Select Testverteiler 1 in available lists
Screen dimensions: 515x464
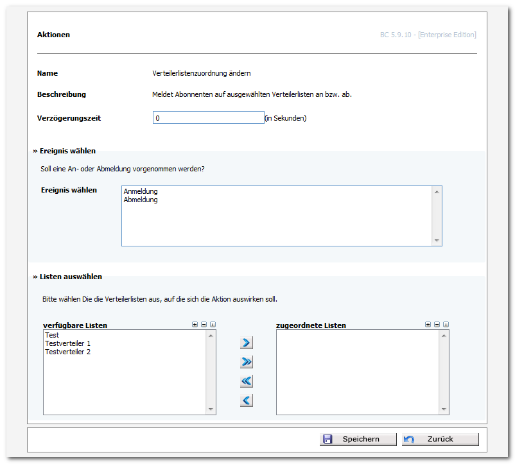pos(67,343)
